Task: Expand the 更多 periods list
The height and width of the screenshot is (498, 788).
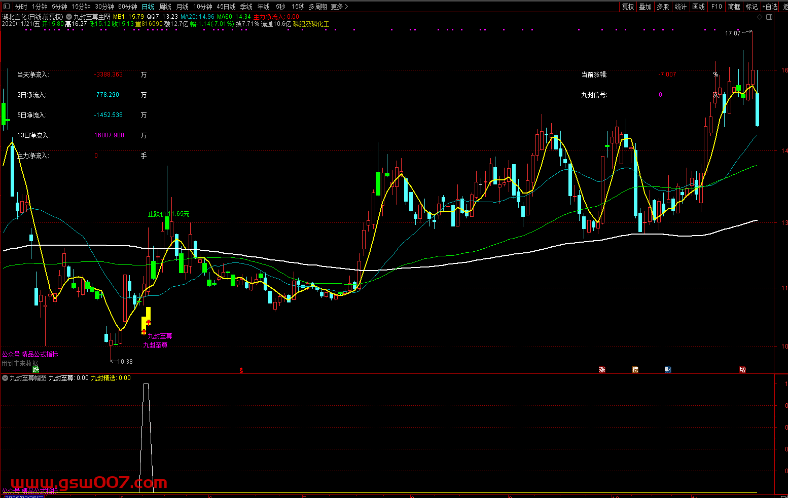Action: (x=339, y=7)
